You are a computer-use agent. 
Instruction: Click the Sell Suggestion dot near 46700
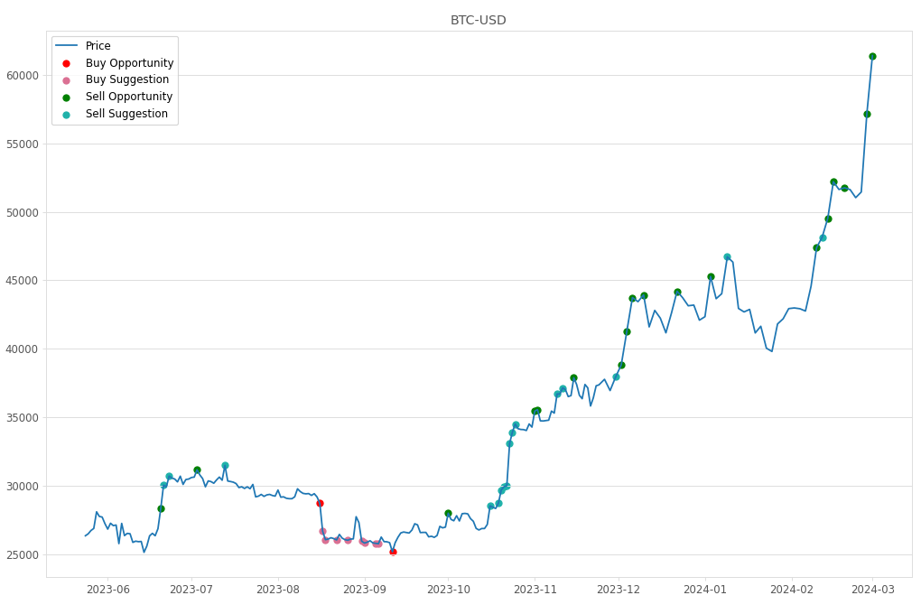pos(727,257)
